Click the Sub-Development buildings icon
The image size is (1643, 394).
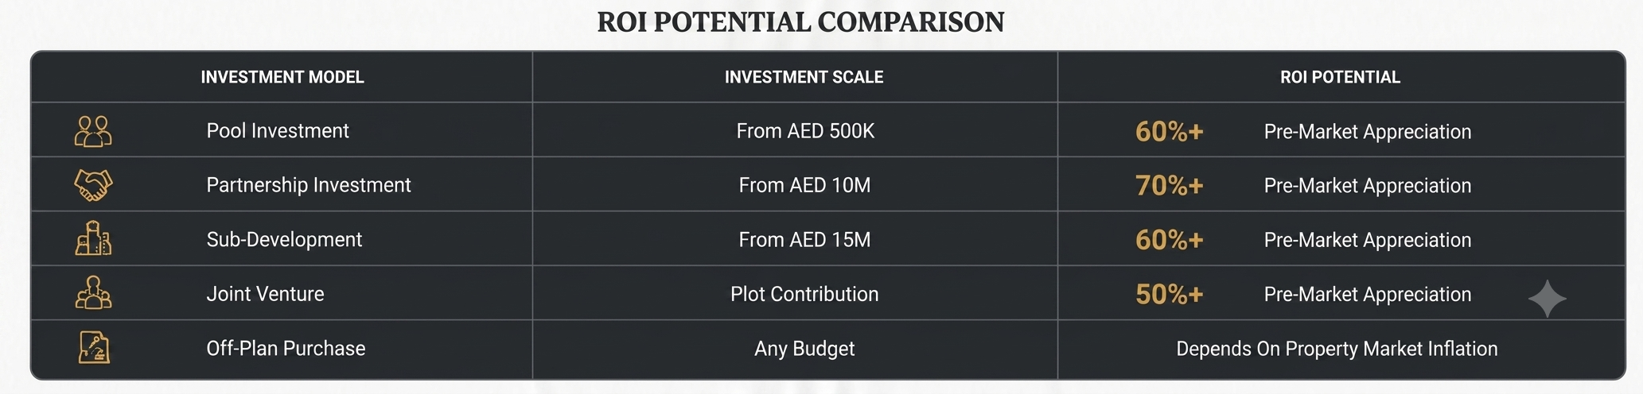pos(93,238)
